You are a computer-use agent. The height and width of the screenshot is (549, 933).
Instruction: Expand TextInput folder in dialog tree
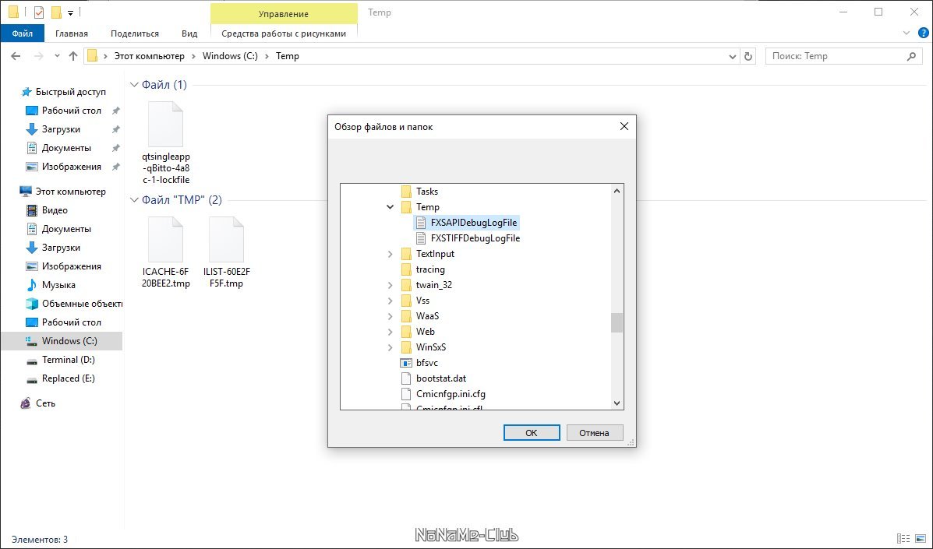pyautogui.click(x=391, y=254)
